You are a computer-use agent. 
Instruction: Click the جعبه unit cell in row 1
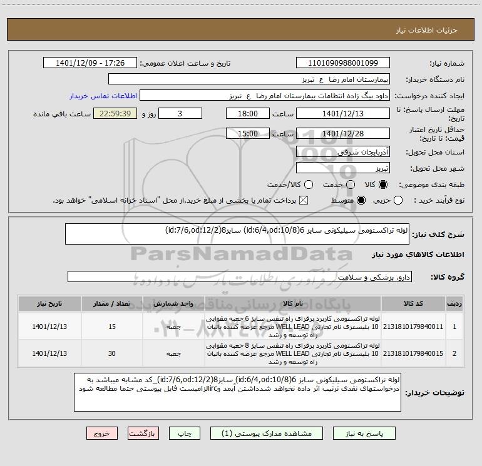click(173, 327)
